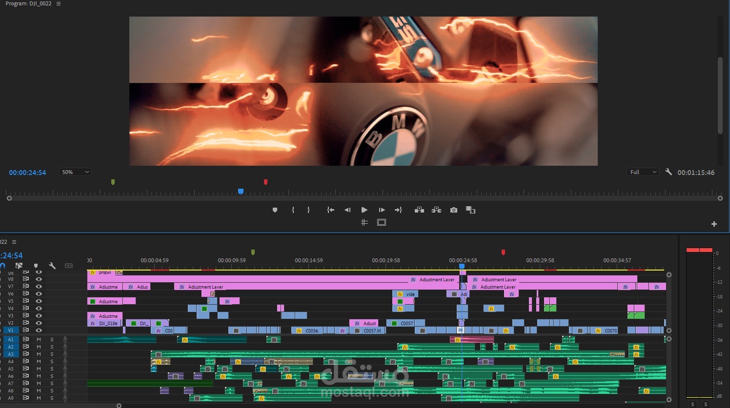
Task: Open the Program DJI_0022 panel menu
Action: click(x=59, y=3)
